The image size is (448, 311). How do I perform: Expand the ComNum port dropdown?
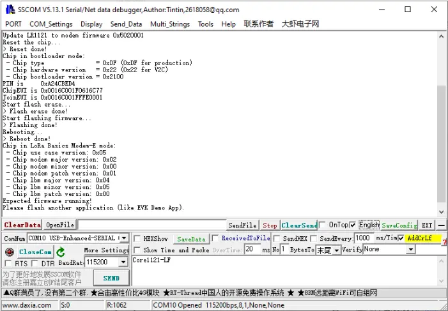(124, 238)
